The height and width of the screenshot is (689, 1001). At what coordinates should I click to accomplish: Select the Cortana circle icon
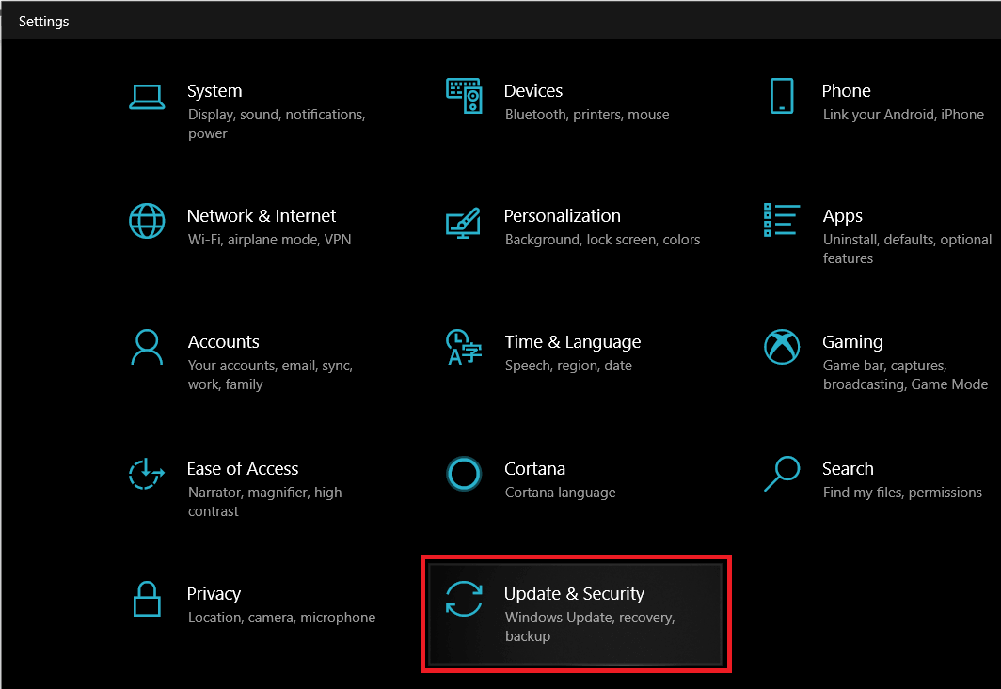tap(464, 474)
